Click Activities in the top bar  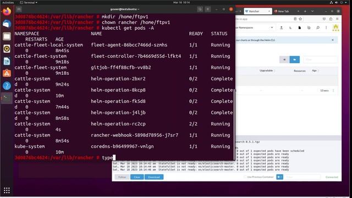8,2
